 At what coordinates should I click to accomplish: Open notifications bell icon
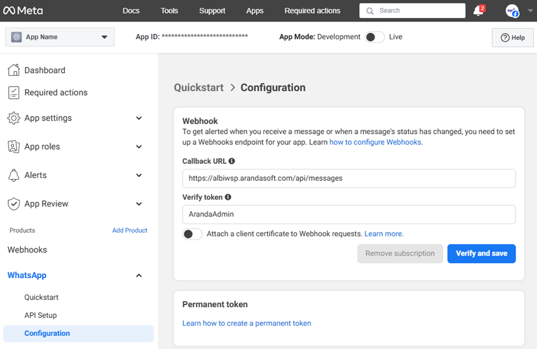coord(479,11)
